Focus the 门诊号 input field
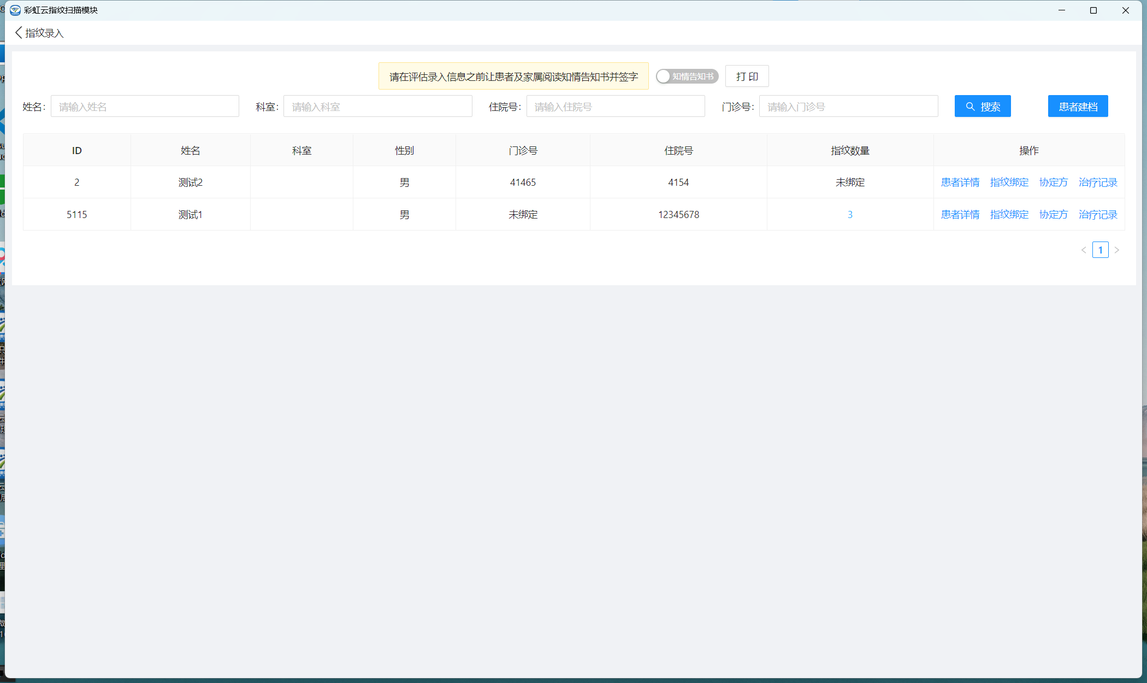The height and width of the screenshot is (683, 1147). tap(848, 107)
